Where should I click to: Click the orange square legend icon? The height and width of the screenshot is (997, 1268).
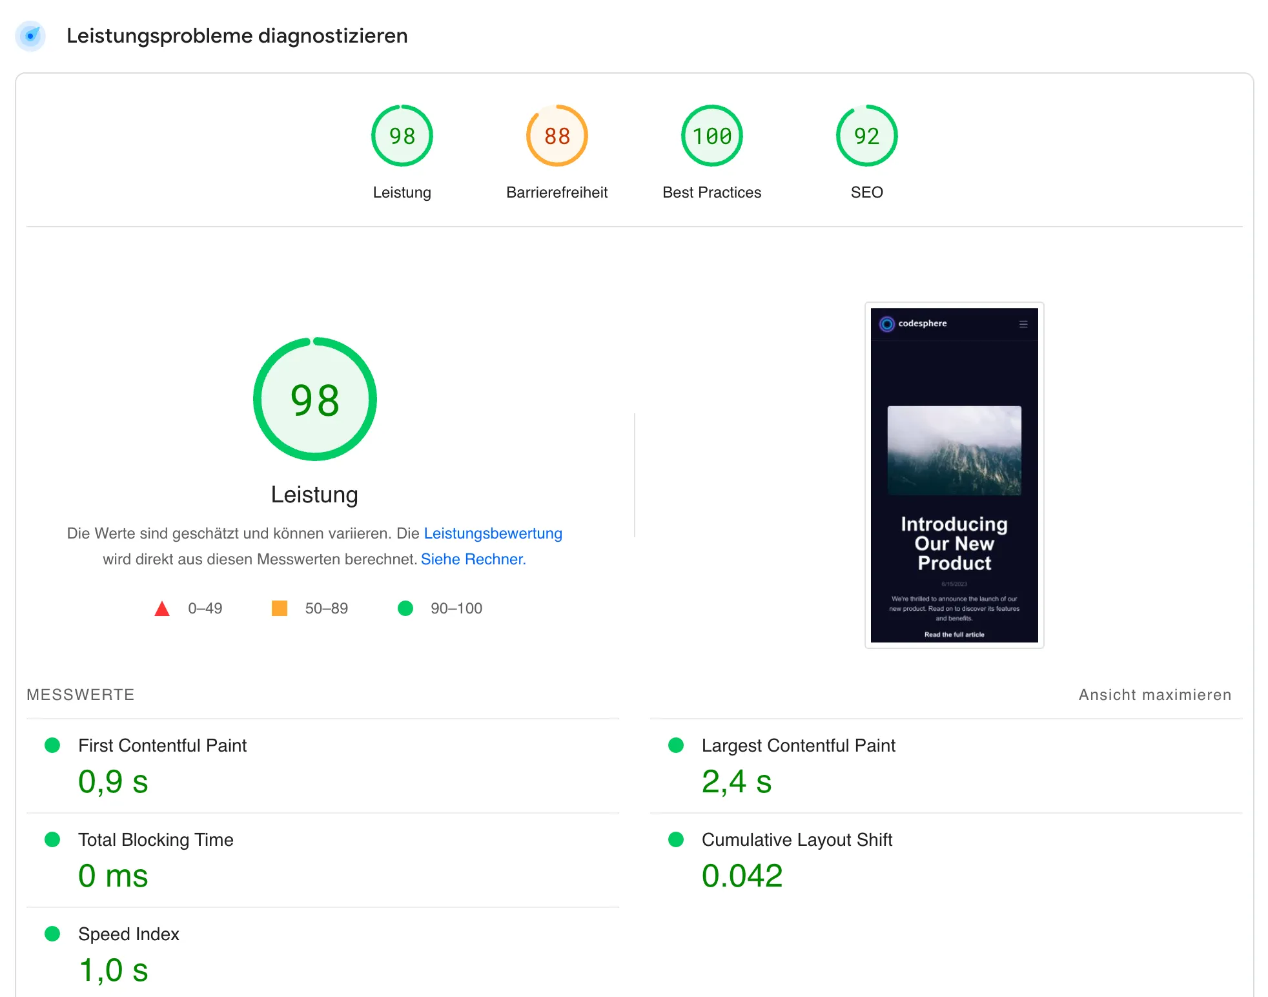point(280,608)
